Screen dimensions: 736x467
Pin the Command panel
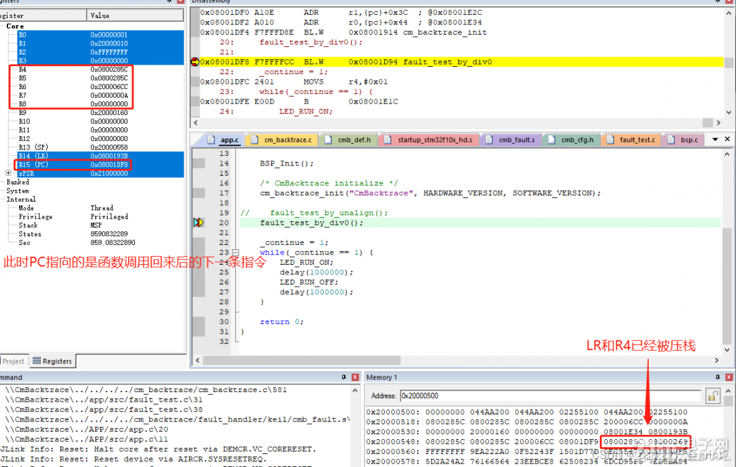tap(343, 377)
